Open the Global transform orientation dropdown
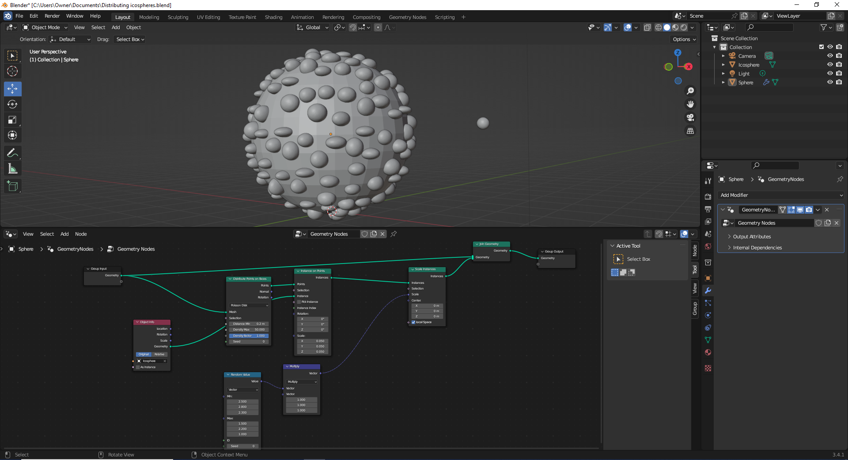The width and height of the screenshot is (848, 460). 313,27
